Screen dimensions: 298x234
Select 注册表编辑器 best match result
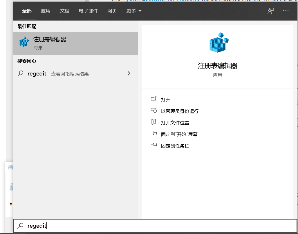pyautogui.click(x=75, y=44)
